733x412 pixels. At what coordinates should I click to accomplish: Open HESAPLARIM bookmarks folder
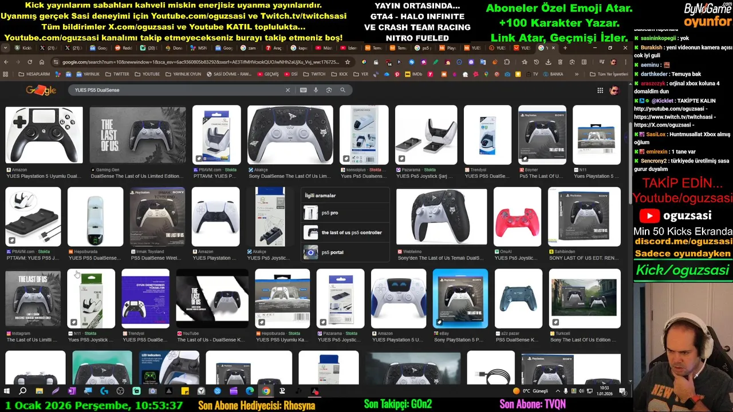point(34,74)
